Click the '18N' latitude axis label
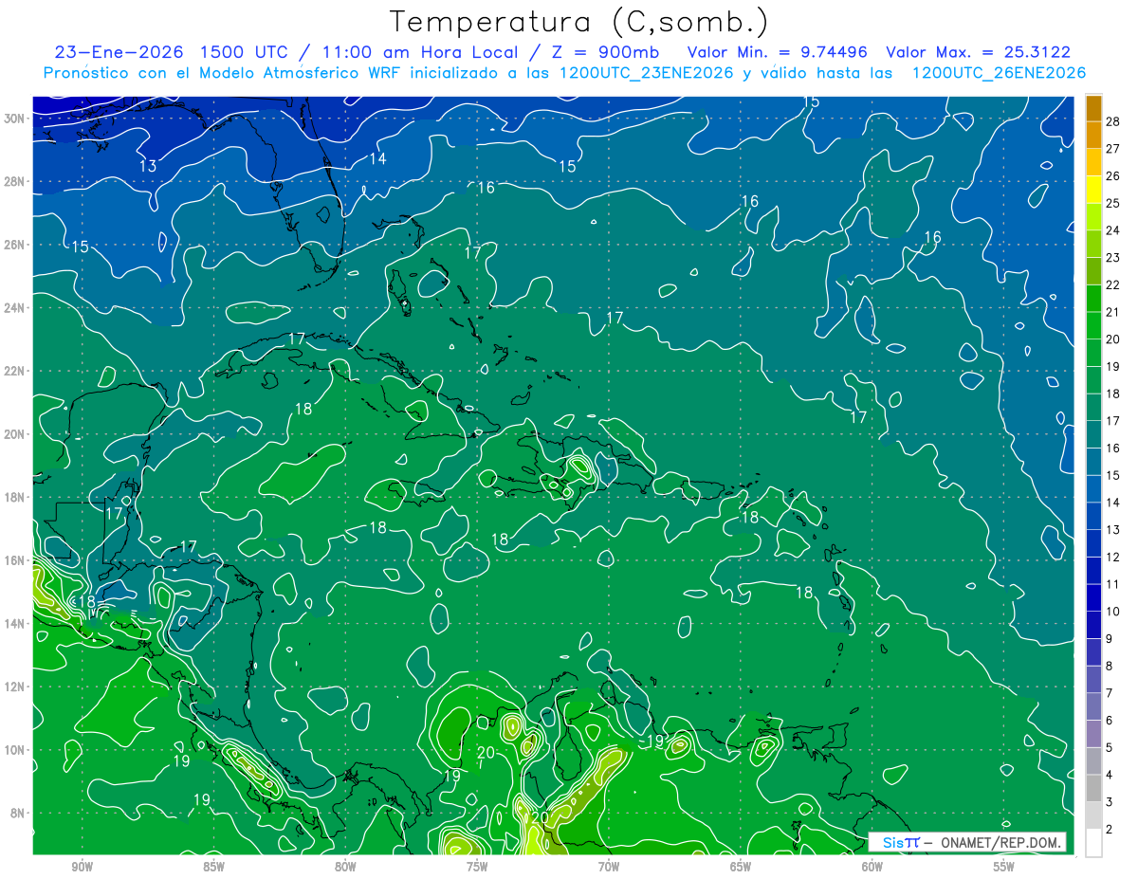Image resolution: width=1138 pixels, height=879 pixels. (15, 497)
